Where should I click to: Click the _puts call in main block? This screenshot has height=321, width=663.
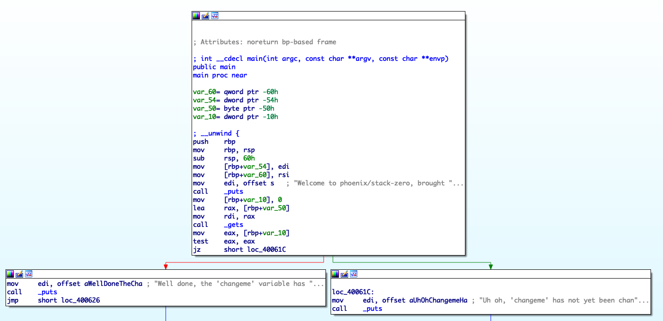pyautogui.click(x=233, y=191)
